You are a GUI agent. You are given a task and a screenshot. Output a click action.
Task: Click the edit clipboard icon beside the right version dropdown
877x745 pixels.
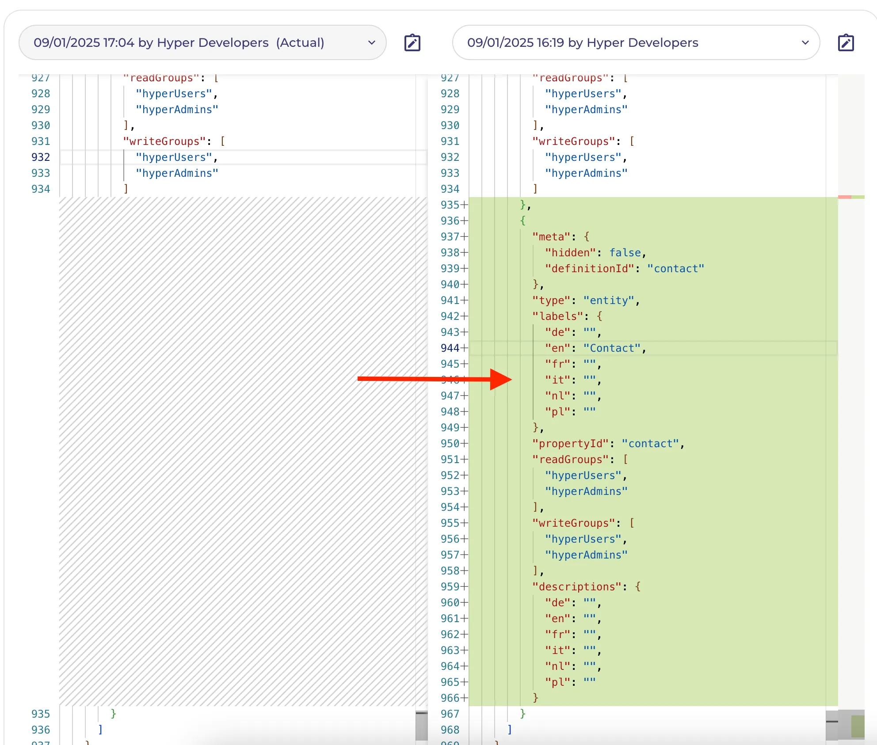click(846, 43)
